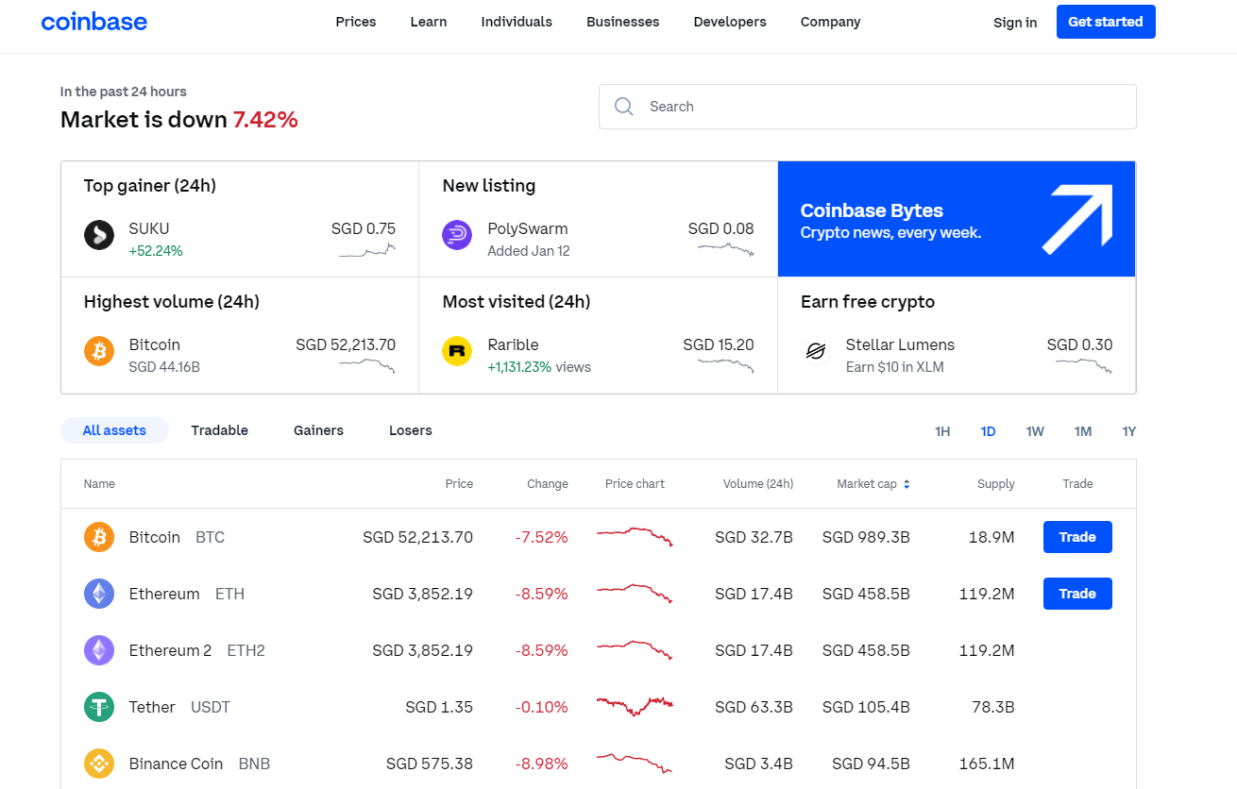Sort table by Name column header

coord(99,484)
